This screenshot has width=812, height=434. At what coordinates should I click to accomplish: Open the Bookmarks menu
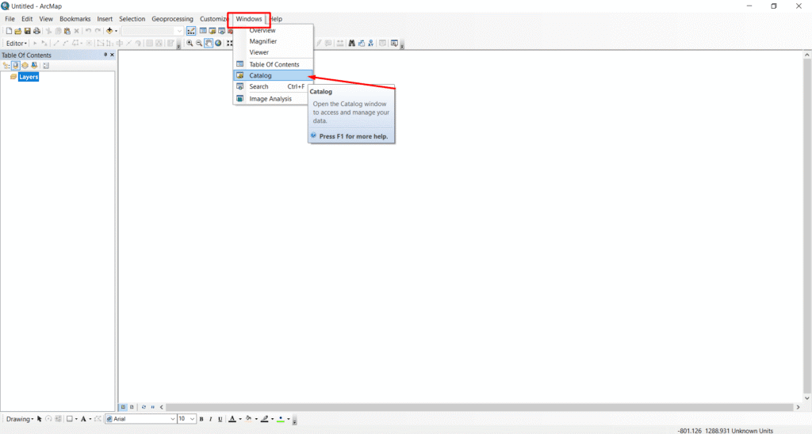click(75, 19)
